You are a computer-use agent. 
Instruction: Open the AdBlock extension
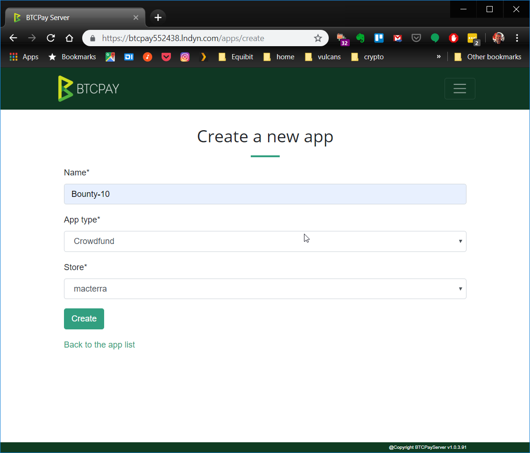coord(453,38)
